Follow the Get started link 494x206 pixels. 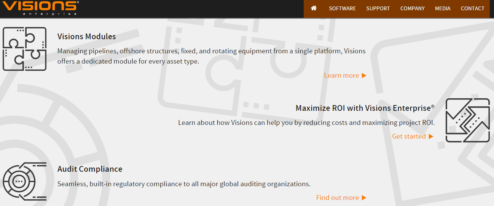point(409,136)
